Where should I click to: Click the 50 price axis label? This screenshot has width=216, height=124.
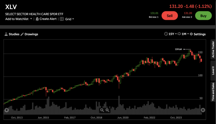201,98
